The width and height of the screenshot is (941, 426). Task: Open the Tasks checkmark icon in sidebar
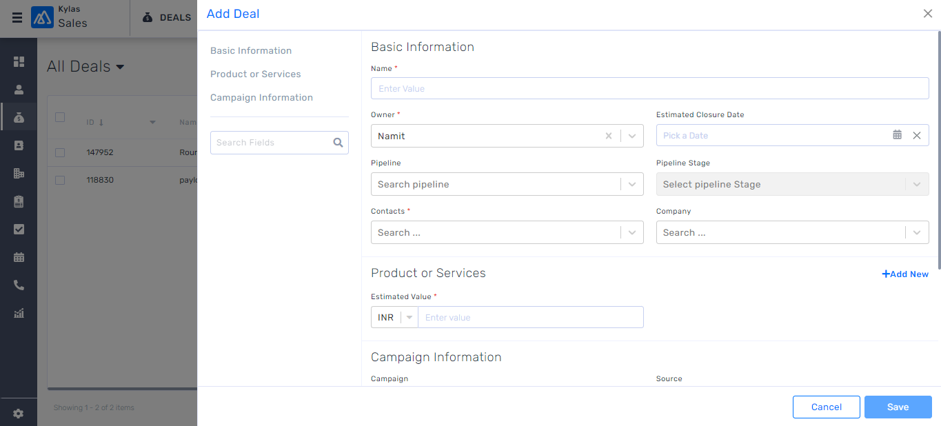[x=19, y=230]
